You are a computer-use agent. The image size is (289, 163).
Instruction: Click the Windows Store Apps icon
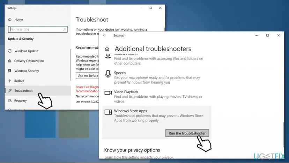click(x=108, y=112)
